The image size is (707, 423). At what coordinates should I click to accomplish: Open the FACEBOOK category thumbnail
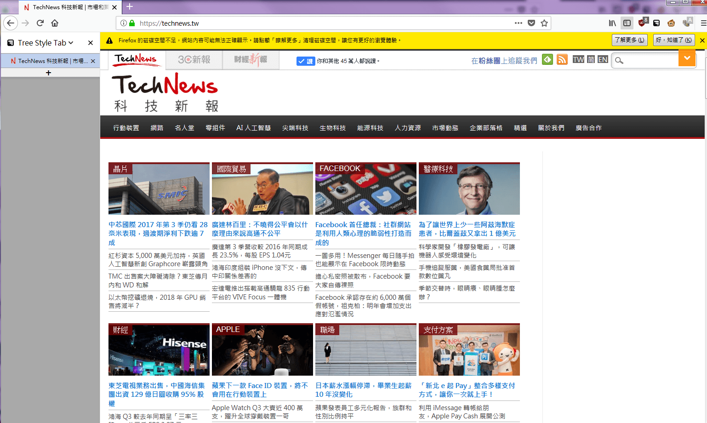[366, 189]
